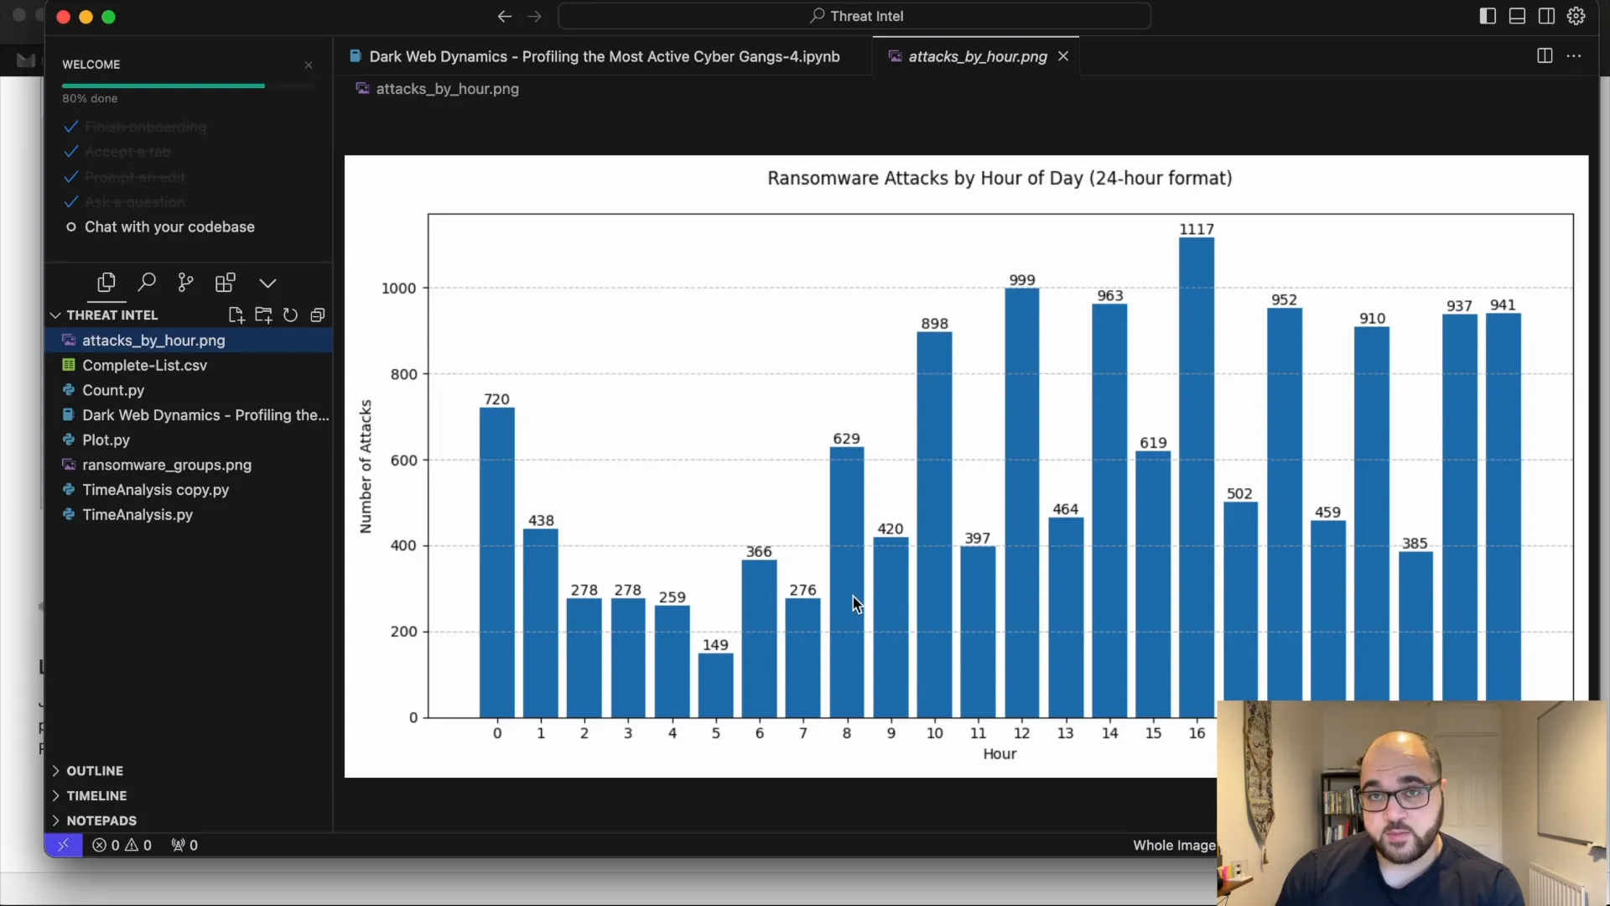Open the Explorer files icon

pyautogui.click(x=106, y=283)
